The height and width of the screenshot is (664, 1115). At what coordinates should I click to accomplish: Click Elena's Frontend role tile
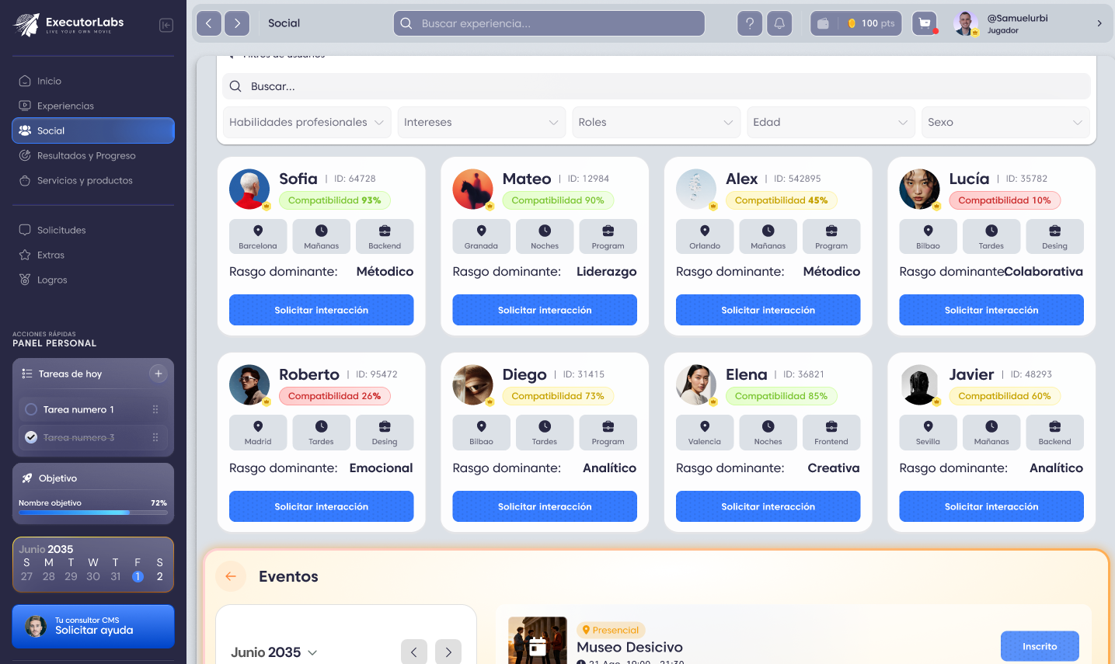pos(831,433)
